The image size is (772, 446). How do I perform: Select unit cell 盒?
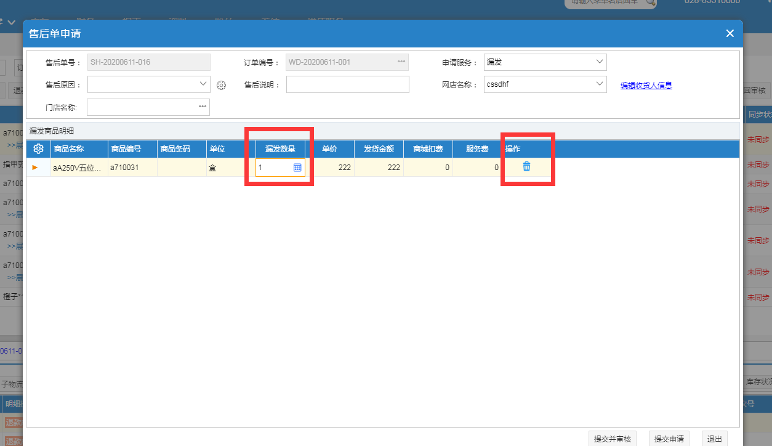231,167
